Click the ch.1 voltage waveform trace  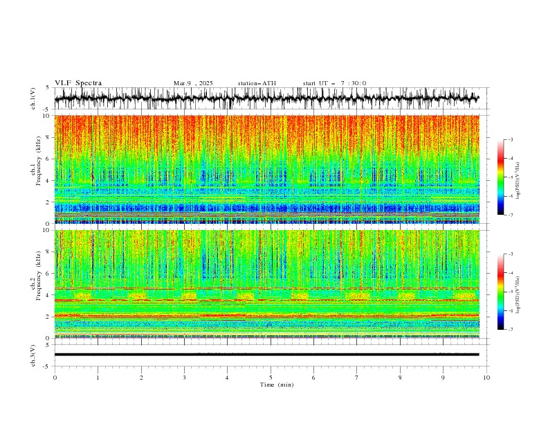[266, 98]
